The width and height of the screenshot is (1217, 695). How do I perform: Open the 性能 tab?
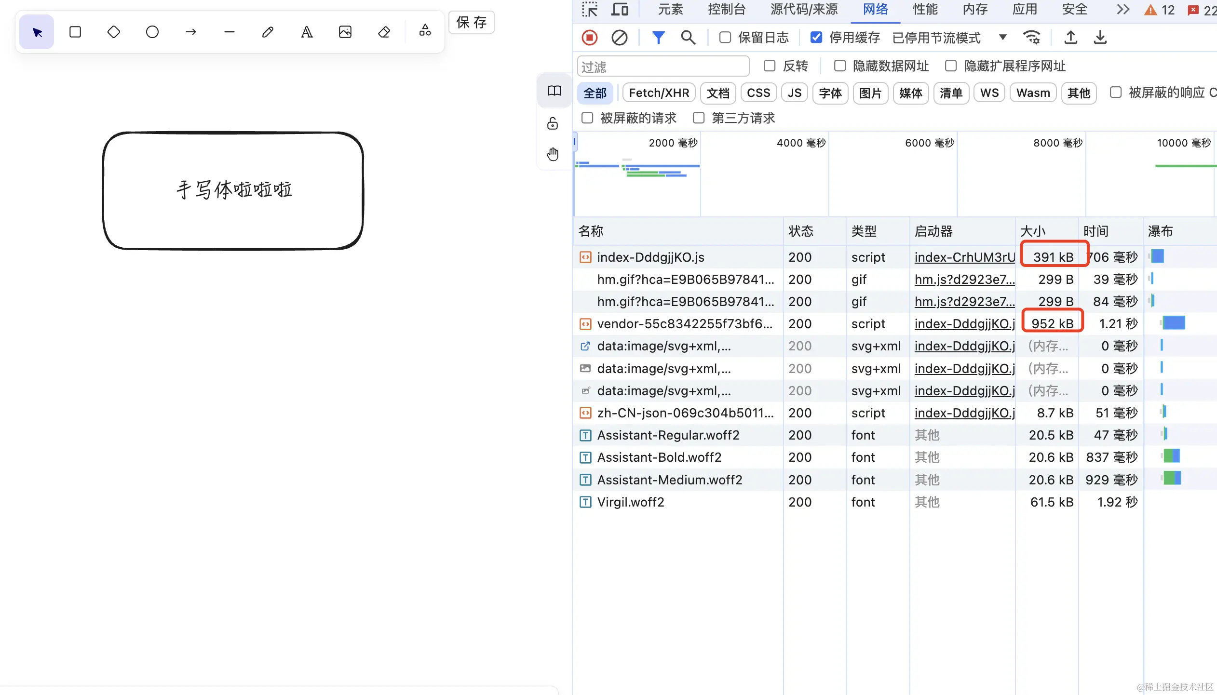(925, 10)
